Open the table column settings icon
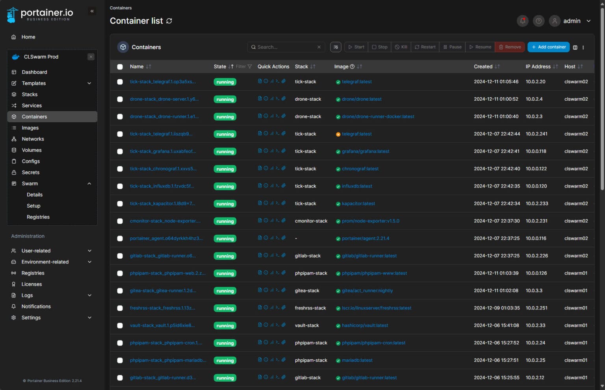The image size is (605, 390). (x=575, y=47)
